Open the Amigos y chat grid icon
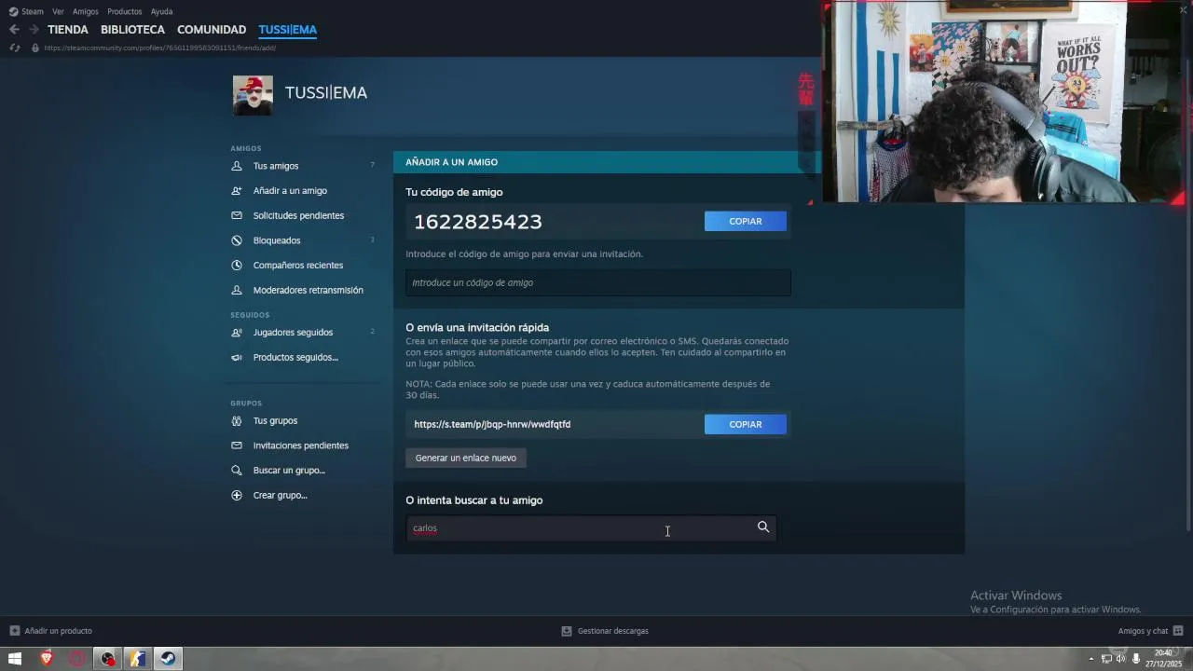 (1178, 631)
